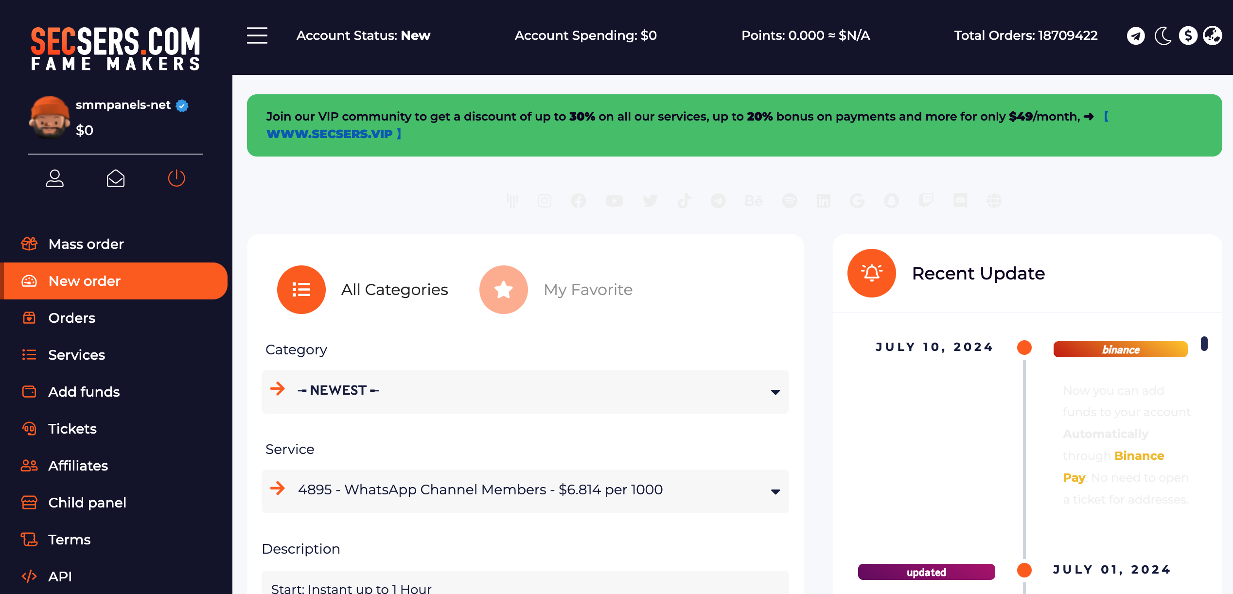This screenshot has height=594, width=1233.
Task: Open the Services menu item
Action: (x=77, y=355)
